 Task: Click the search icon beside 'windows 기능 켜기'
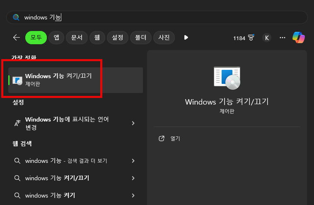point(17,195)
